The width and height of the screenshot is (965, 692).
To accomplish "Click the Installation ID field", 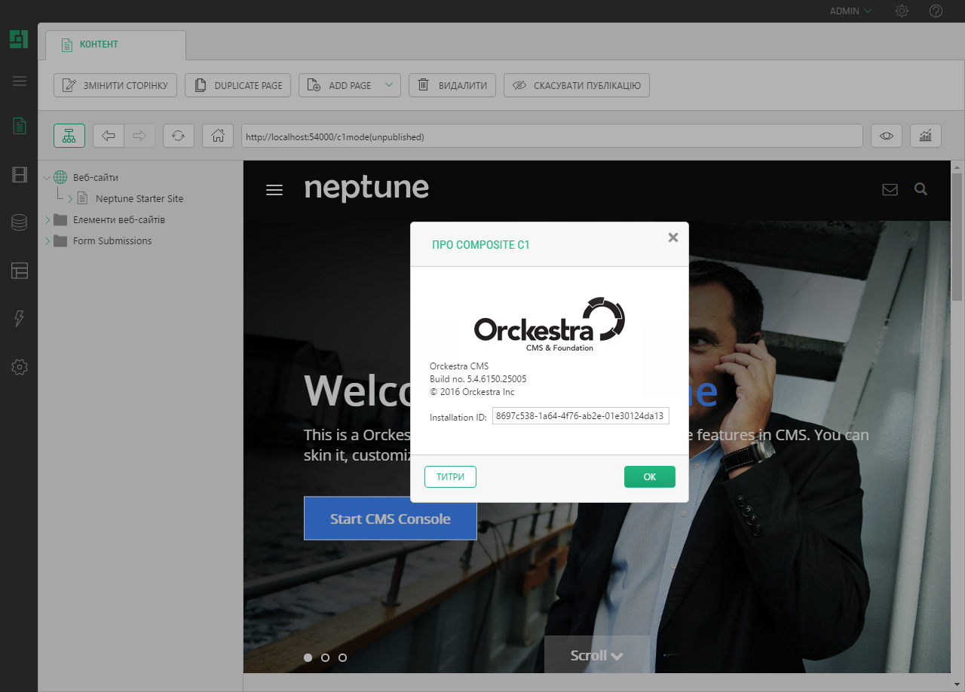I will tap(581, 416).
